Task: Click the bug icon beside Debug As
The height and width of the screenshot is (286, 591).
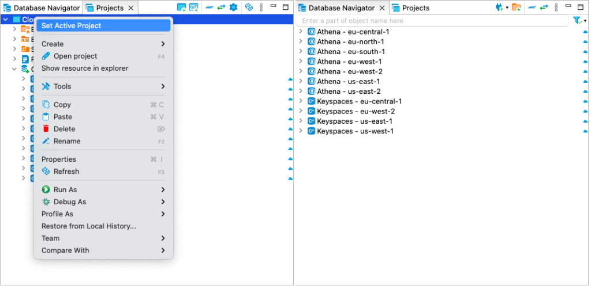Action: click(x=46, y=202)
